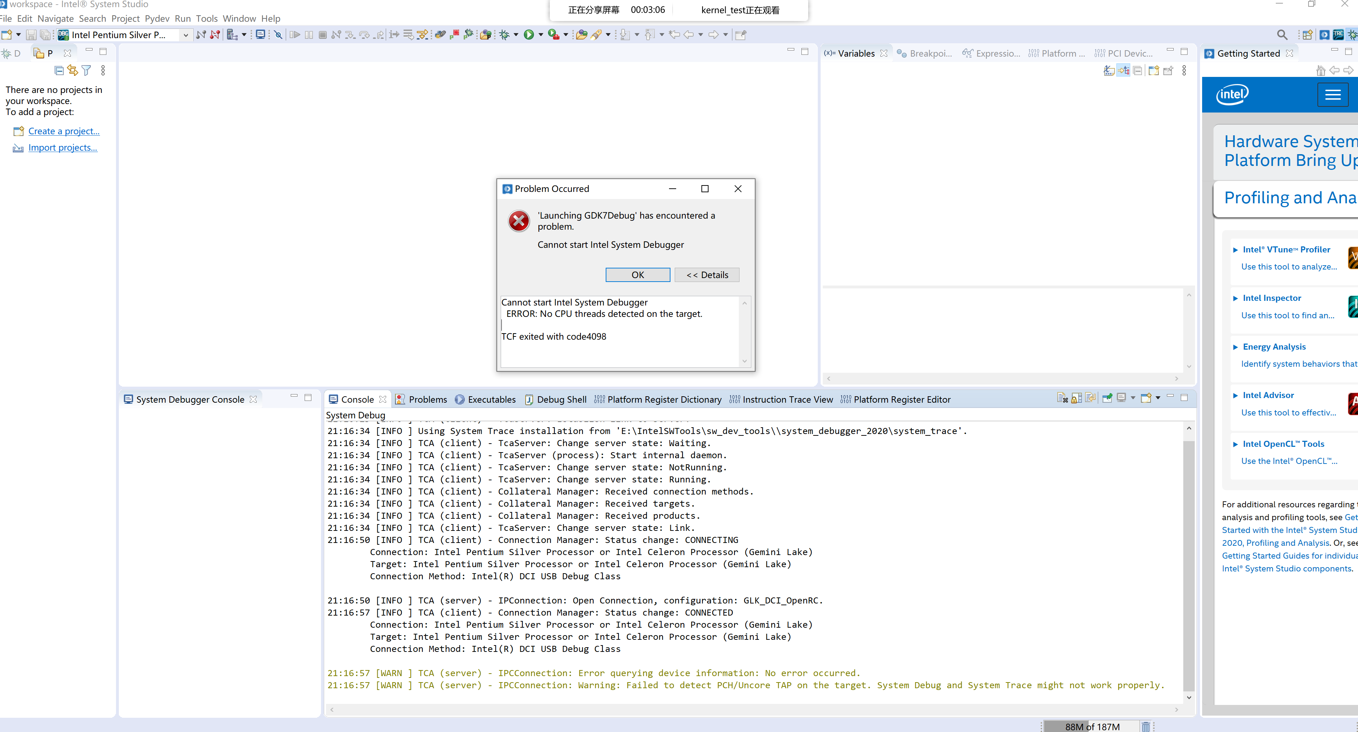Open the Open Console dropdown arrow
Viewport: 1358px width, 732px height.
[1158, 398]
